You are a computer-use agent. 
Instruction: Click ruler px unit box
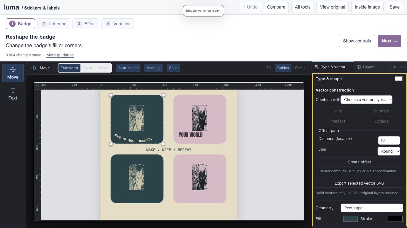click(x=38, y=86)
